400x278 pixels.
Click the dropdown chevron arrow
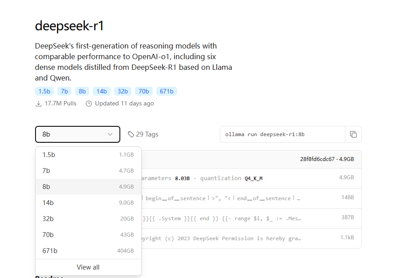tap(110, 134)
